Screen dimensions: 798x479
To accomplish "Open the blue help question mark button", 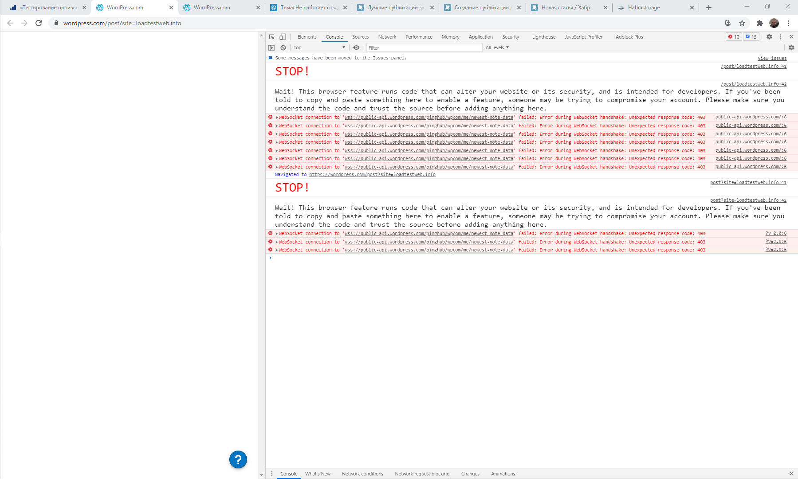I will click(x=238, y=459).
